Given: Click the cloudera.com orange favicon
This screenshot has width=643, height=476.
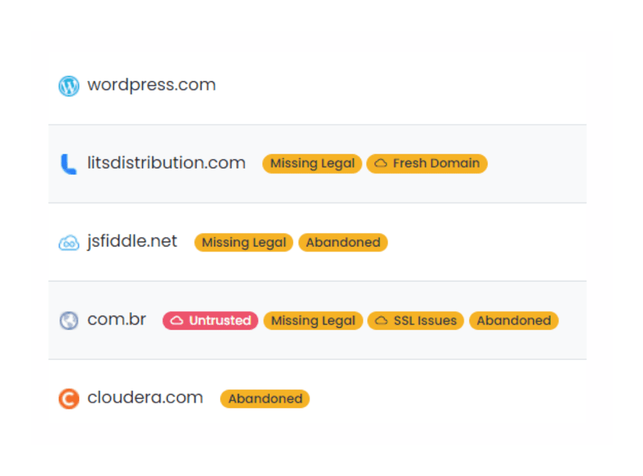Looking at the screenshot, I should click(69, 398).
